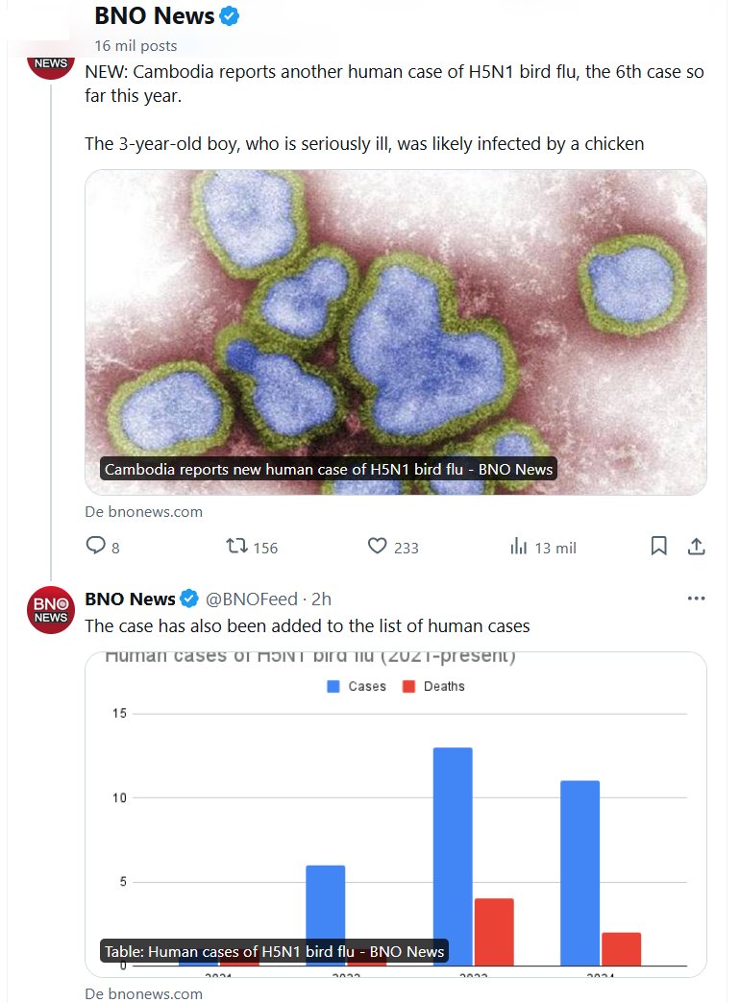Screen dimensions: 740x1003
Task: Open the three-dot more options menu
Action: 697,599
